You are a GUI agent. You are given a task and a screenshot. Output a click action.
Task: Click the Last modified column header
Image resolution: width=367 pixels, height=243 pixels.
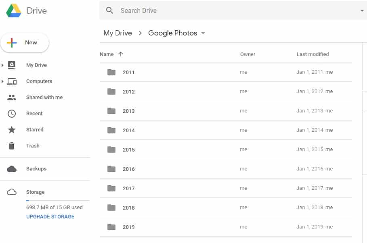pos(313,54)
